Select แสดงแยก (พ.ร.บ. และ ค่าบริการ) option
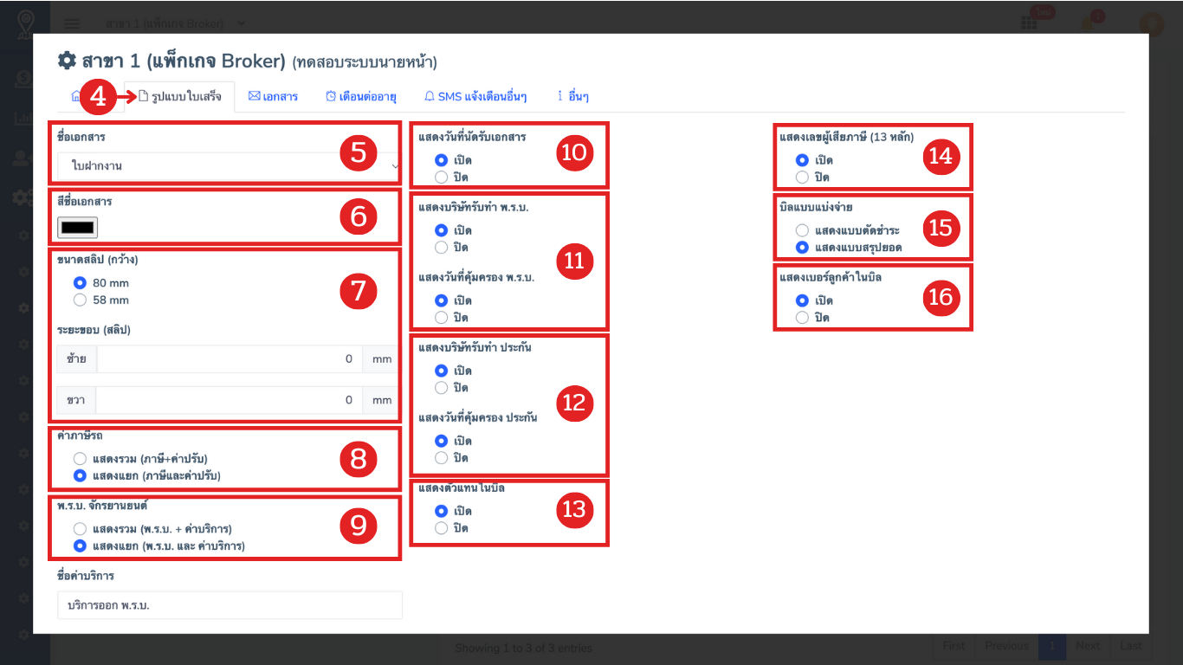The width and height of the screenshot is (1183, 665). click(80, 546)
